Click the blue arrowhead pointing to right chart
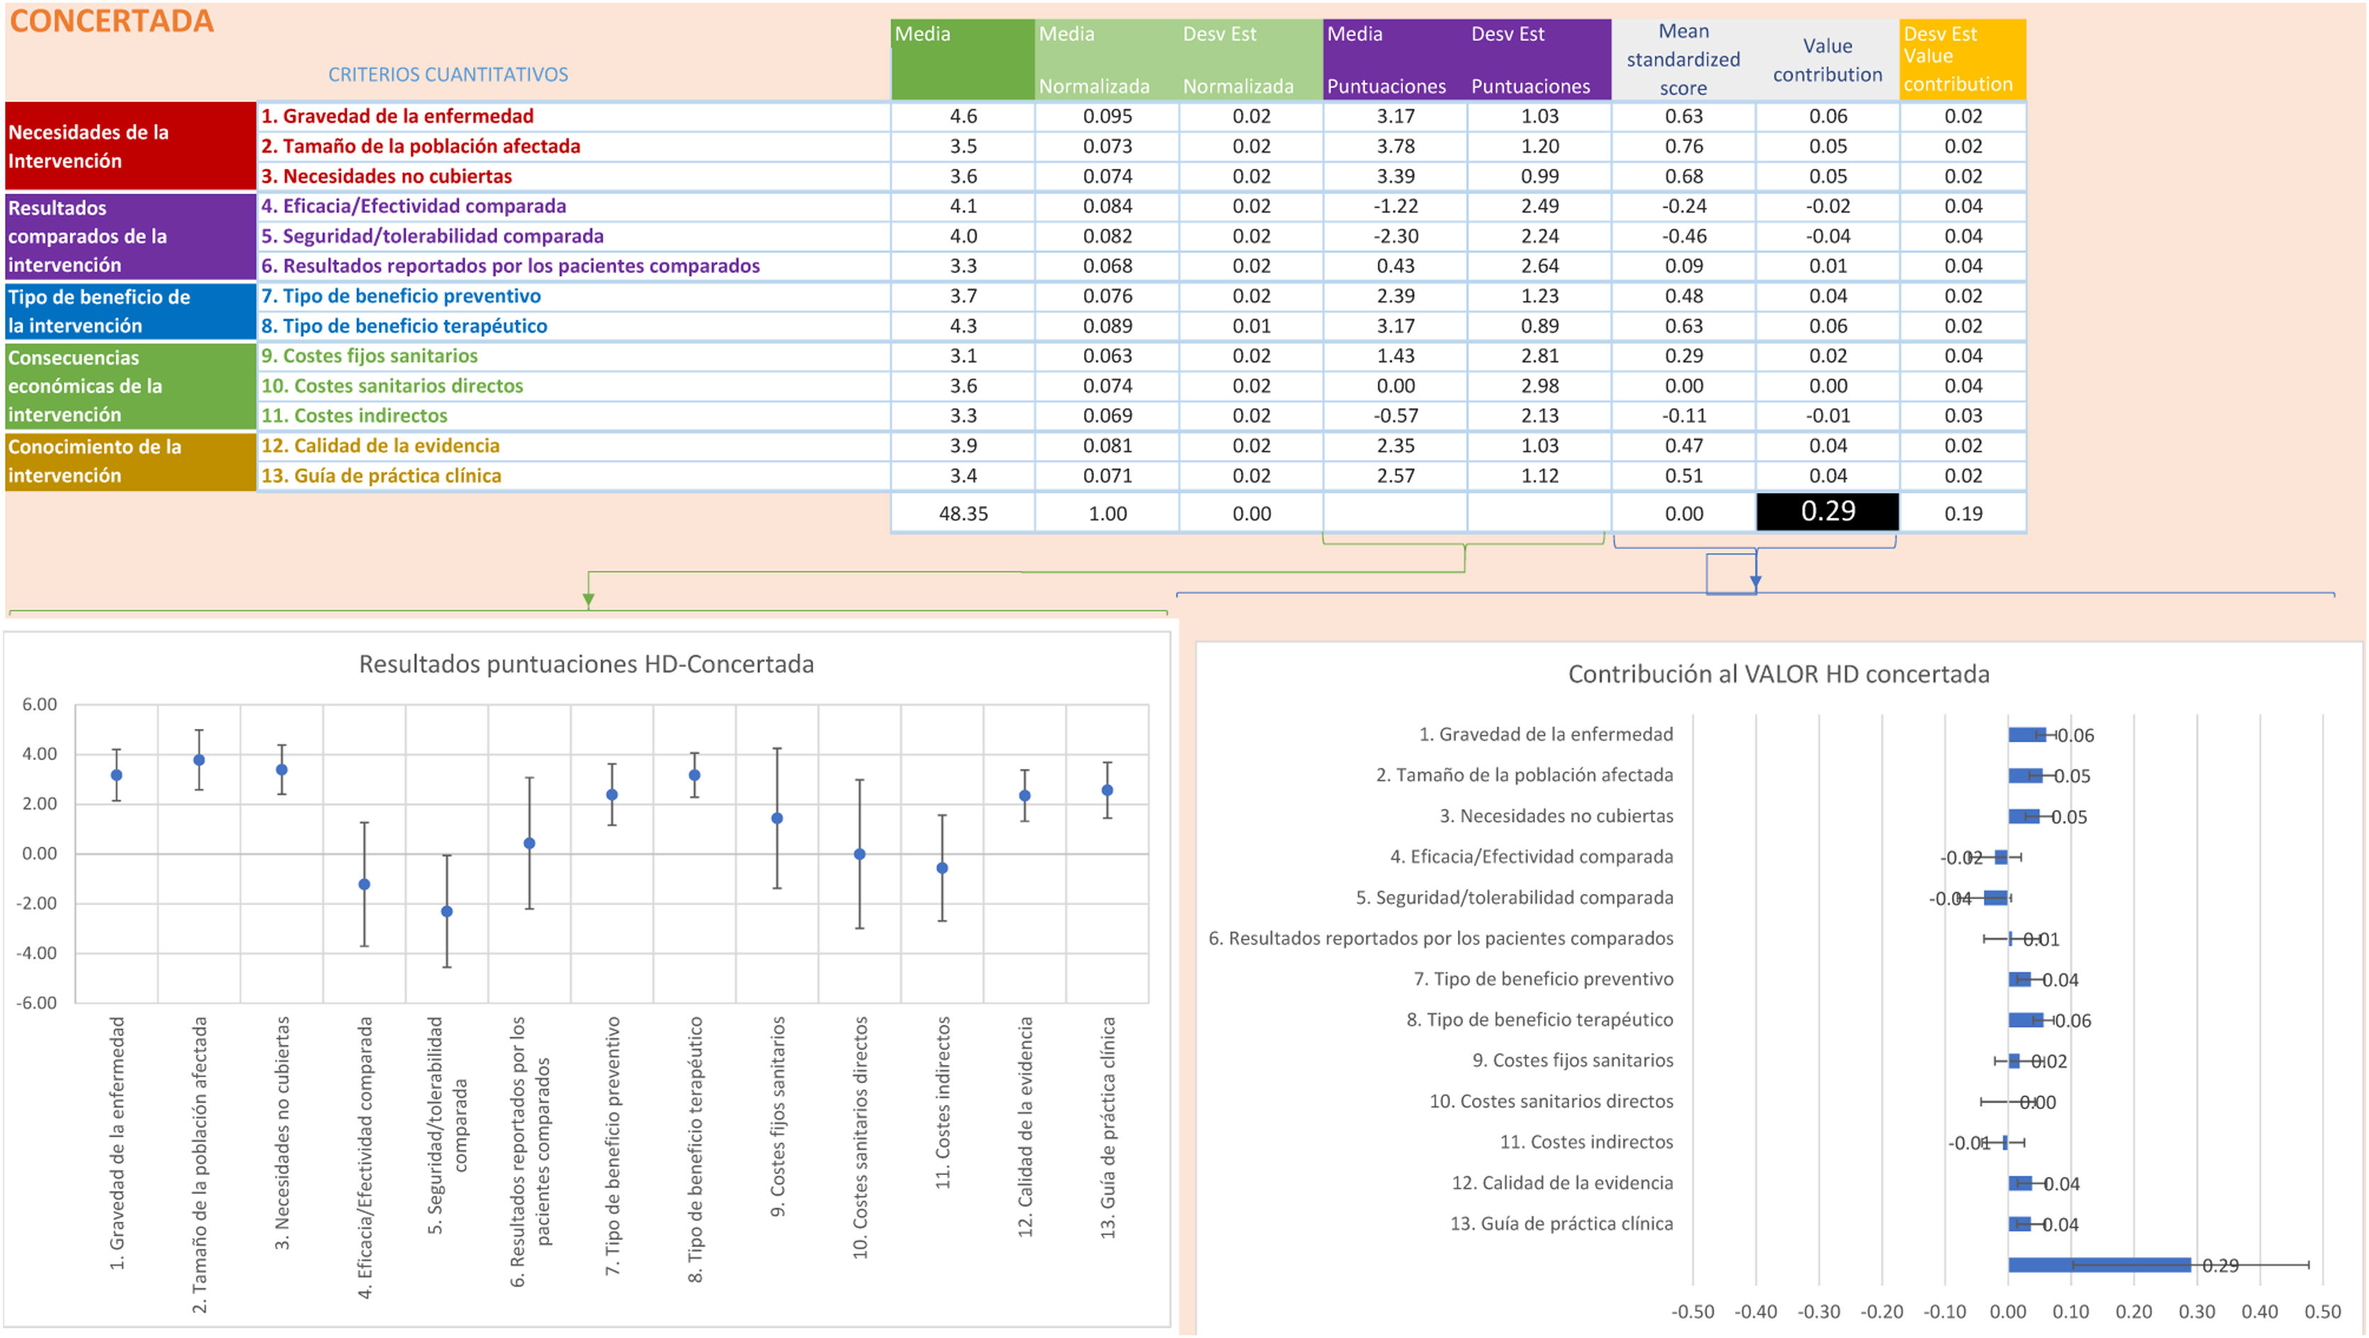The width and height of the screenshot is (2369, 1338). tap(1755, 581)
